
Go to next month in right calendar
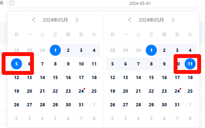point(173,20)
